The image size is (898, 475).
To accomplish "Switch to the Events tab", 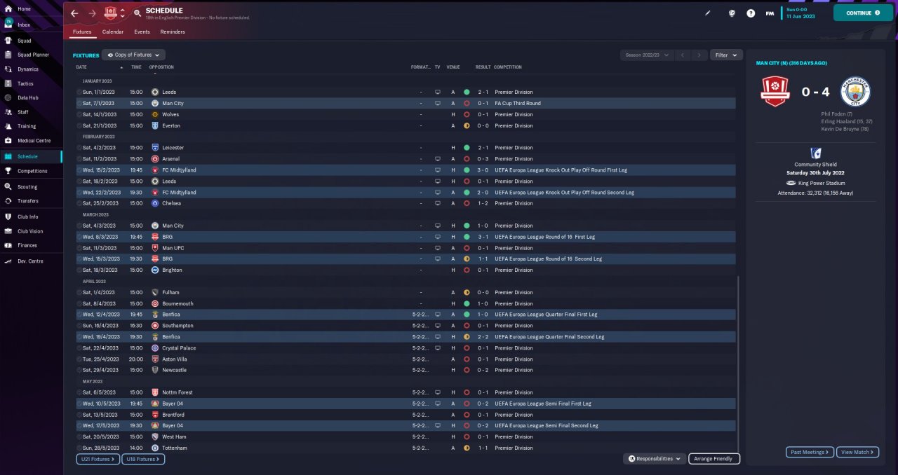I will click(142, 32).
